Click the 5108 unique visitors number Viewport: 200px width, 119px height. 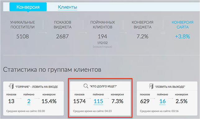(x=23, y=36)
